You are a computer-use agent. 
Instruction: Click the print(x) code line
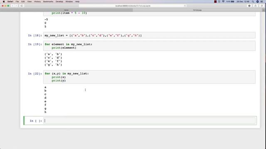(x=59, y=77)
